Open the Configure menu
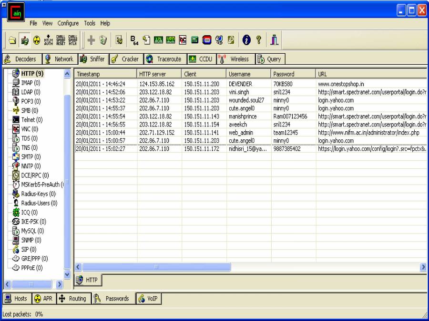This screenshot has width=429, height=321. pyautogui.click(x=68, y=23)
